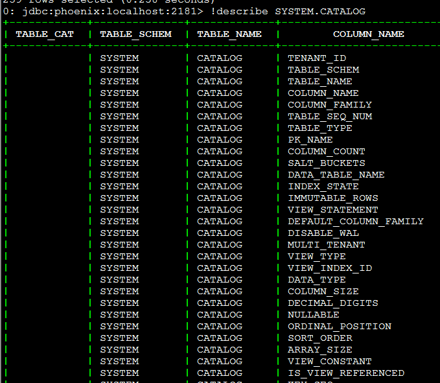Click SYSTEM in the PK_NAME row
This screenshot has height=383, width=440.
tap(119, 140)
